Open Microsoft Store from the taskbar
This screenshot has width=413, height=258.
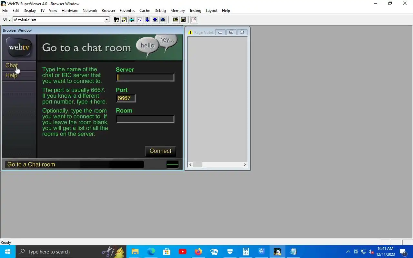166,252
